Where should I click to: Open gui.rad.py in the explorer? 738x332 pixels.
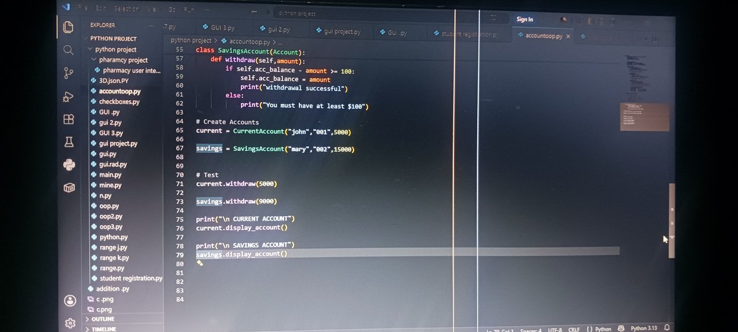click(x=113, y=164)
